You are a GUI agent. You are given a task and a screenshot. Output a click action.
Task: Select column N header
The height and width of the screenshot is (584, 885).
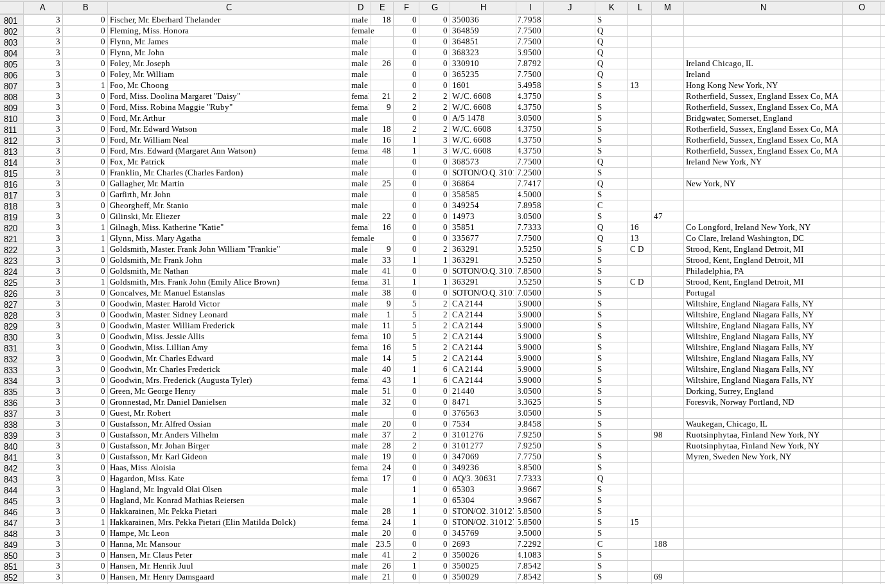coord(763,7)
